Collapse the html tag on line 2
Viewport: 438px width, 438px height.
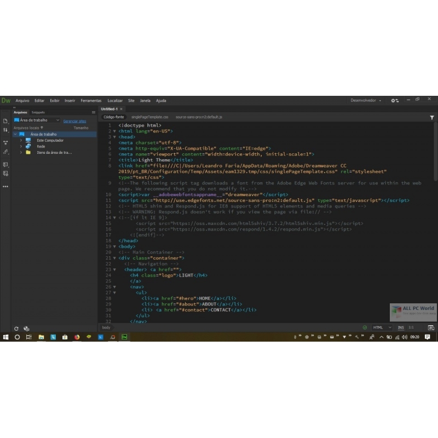(114, 131)
